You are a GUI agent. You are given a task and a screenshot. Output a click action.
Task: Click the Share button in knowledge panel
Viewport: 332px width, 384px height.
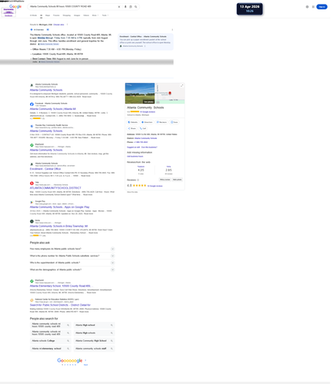(x=132, y=128)
